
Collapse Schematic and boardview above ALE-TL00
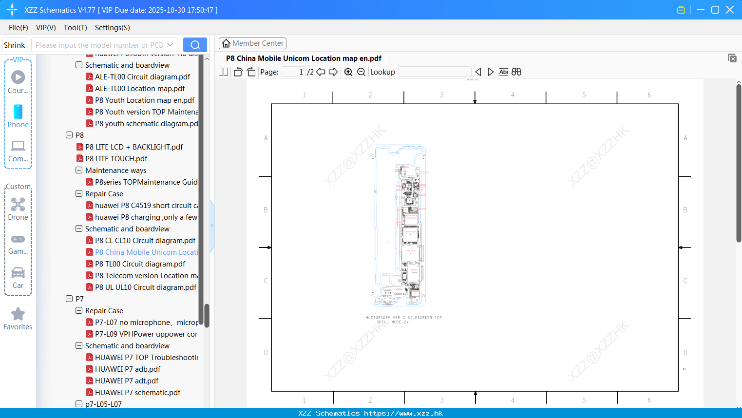79,65
